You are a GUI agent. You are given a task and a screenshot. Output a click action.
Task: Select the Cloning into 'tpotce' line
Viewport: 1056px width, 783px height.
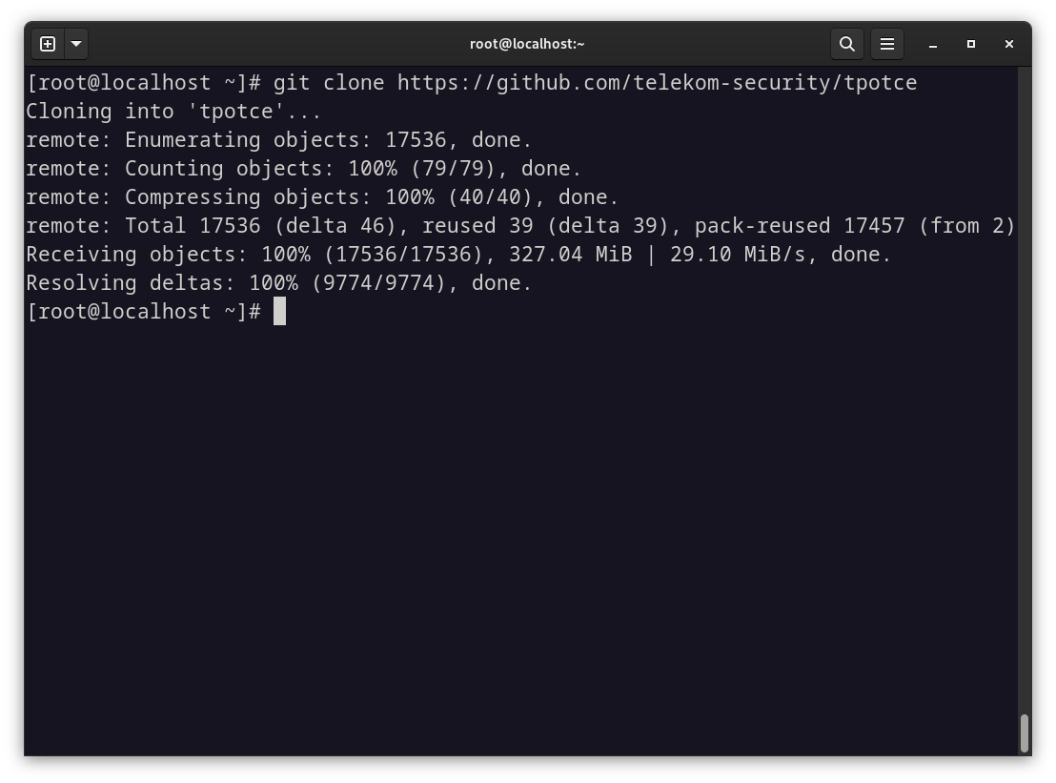pos(172,111)
